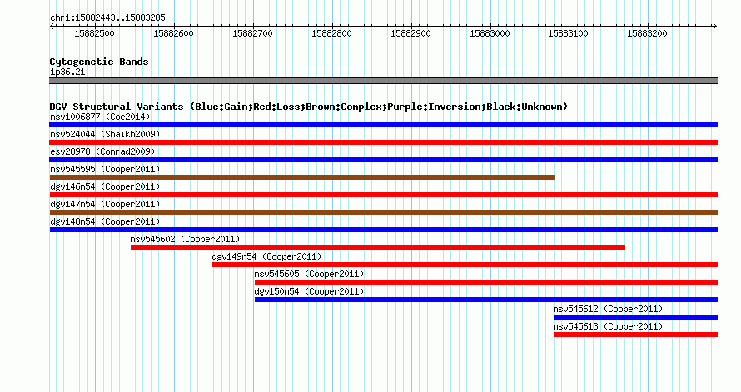Click the nsv1006877 (Coe2014) label
Screen dimensions: 741x392
100,117
